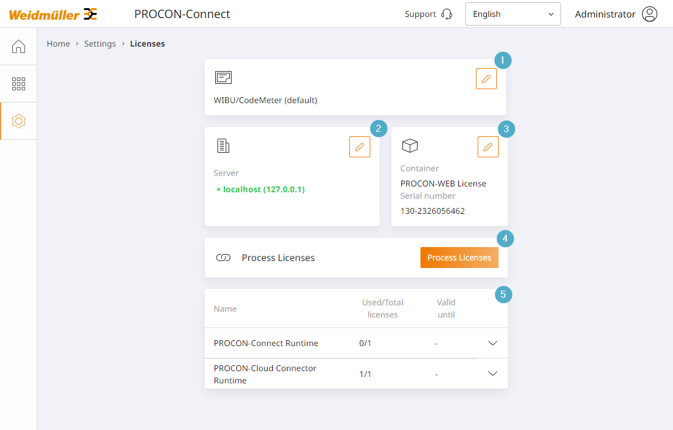Open the Home icon in the sidebar
The image size is (673, 430).
(x=19, y=46)
